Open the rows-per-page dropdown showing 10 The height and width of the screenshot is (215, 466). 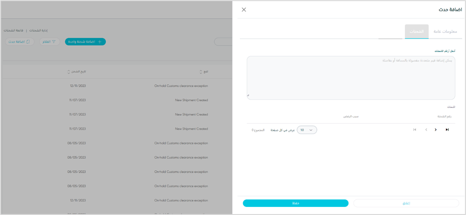click(x=307, y=130)
